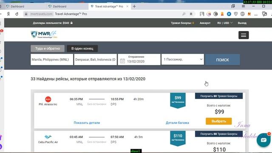This screenshot has width=272, height=153.
Task: Click Cebu Pacific Air airline logo
Action: click(48, 137)
